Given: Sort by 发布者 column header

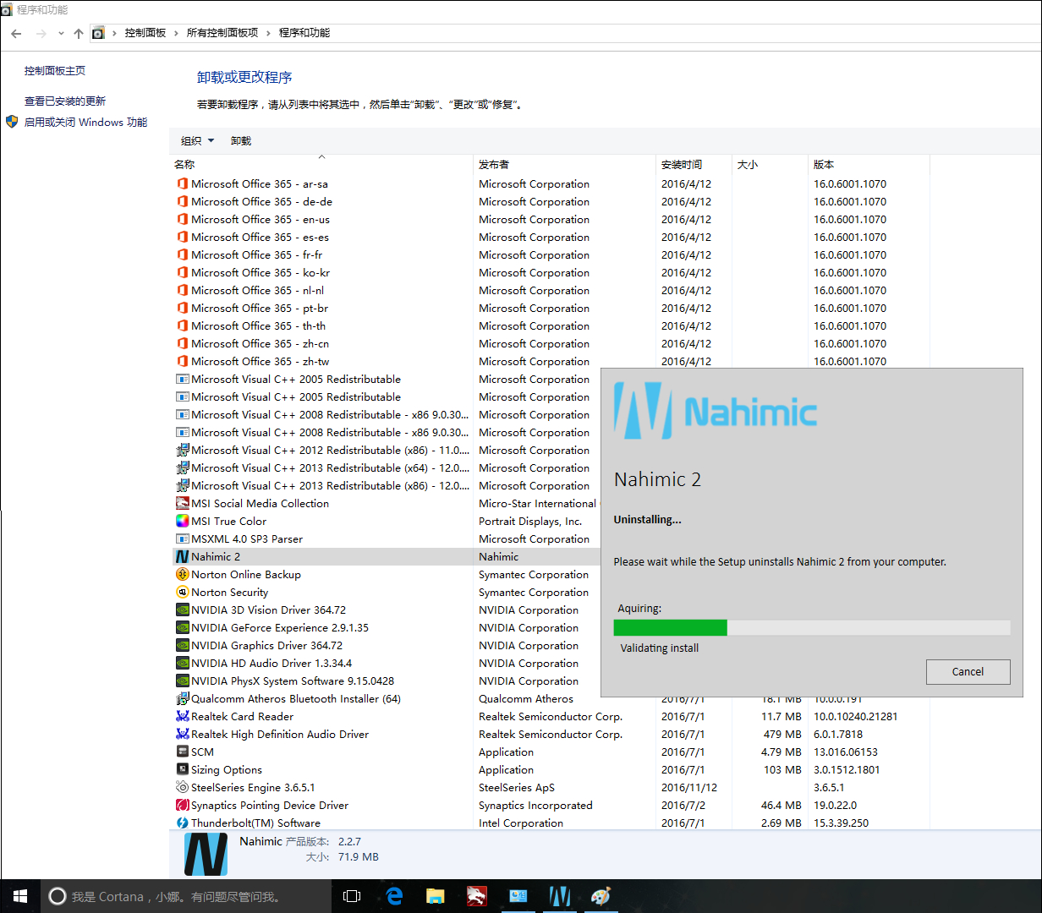Looking at the screenshot, I should (x=565, y=165).
